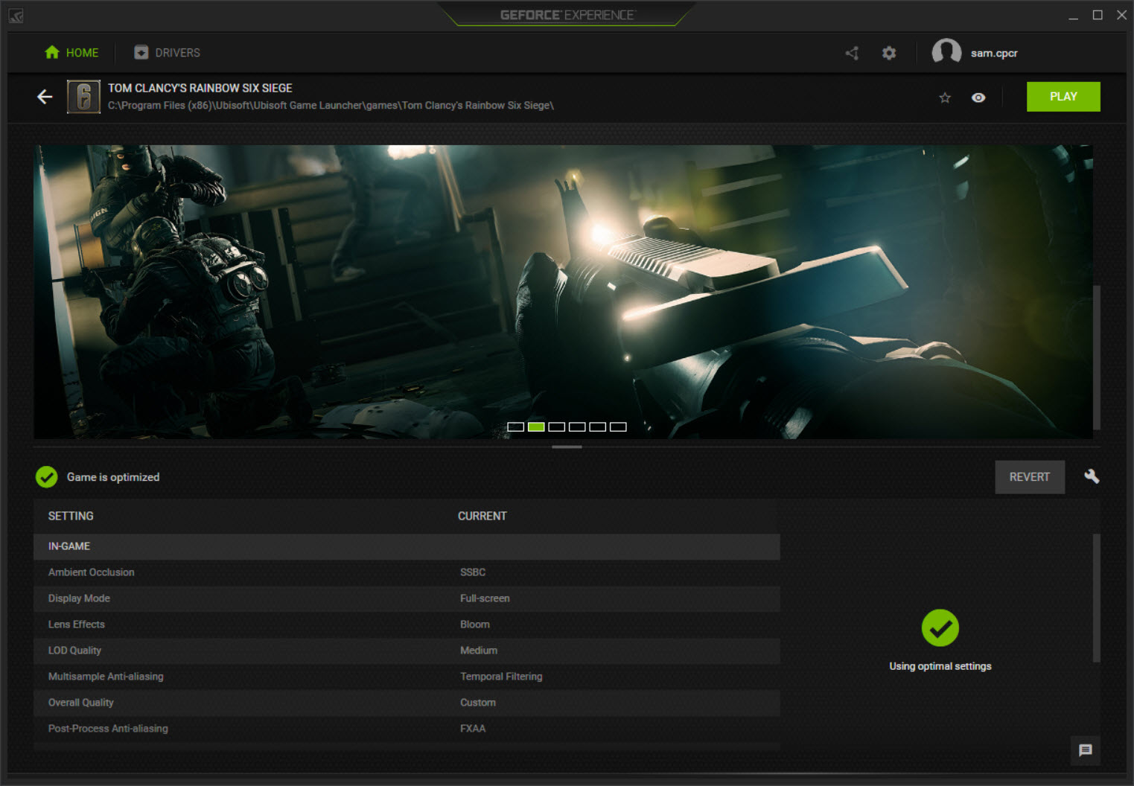Select the third screenshot indicator

556,427
